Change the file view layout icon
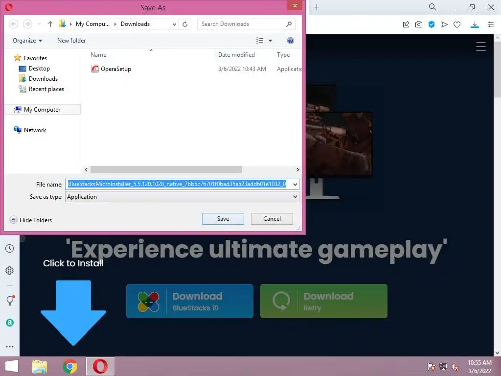The width and height of the screenshot is (501, 376). click(x=259, y=41)
